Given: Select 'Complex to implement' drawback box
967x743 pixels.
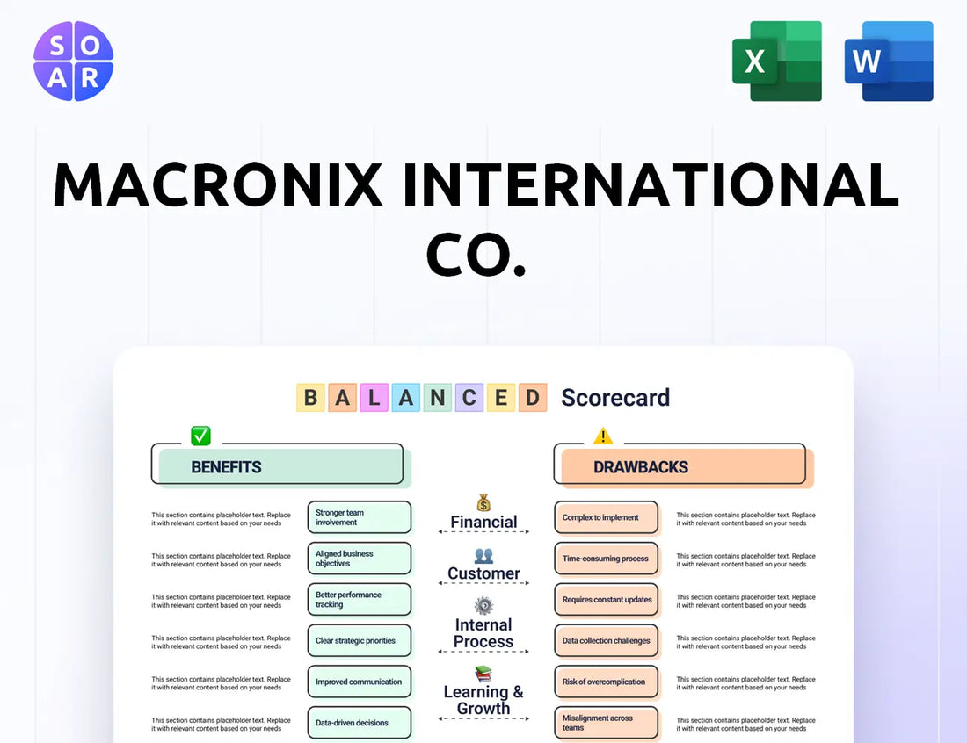Looking at the screenshot, I should coord(607,517).
